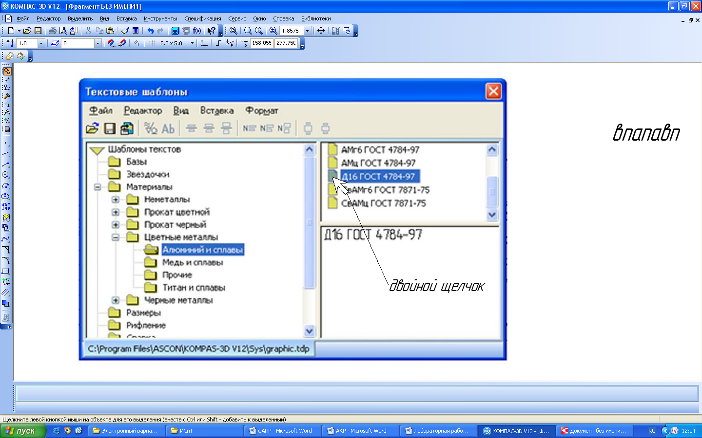Open the dropdown arrow beside the New icon
Screen dimensions: 702x438
point(19,31)
